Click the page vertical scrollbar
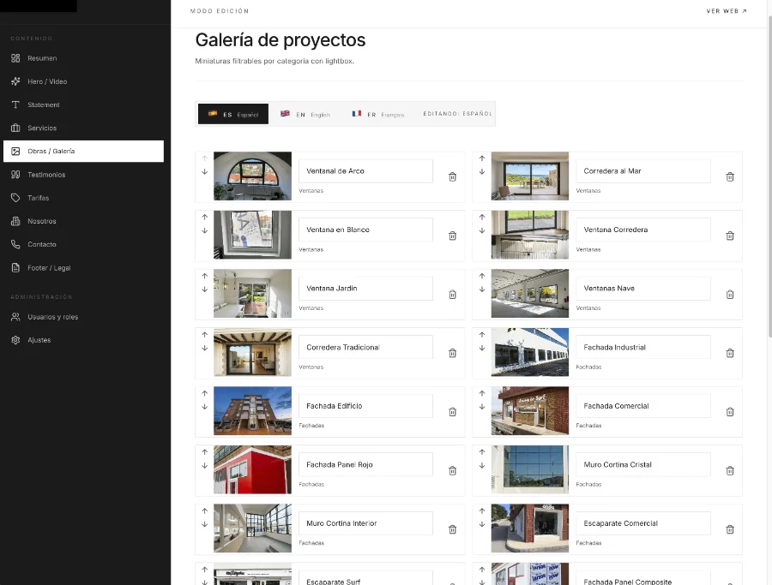Image resolution: width=772 pixels, height=585 pixels. (x=769, y=177)
